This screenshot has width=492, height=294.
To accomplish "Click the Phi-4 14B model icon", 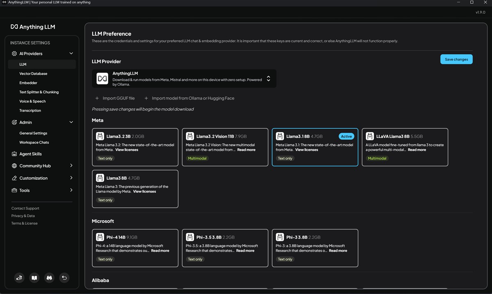I will (100, 237).
